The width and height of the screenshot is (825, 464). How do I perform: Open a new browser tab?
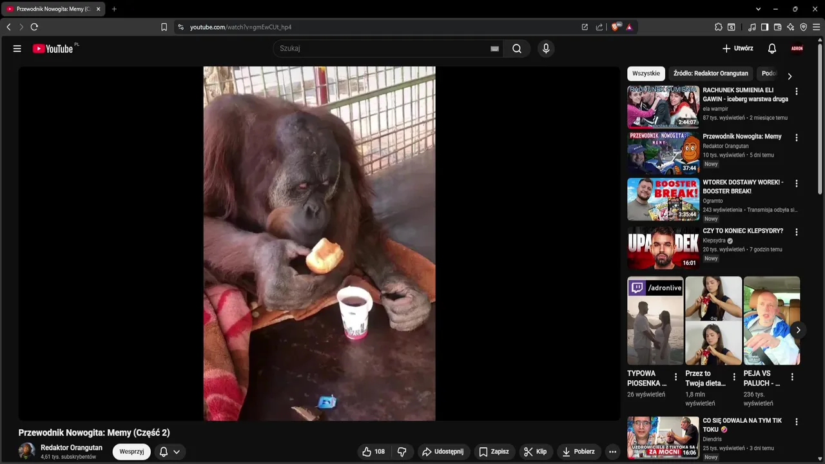click(114, 9)
